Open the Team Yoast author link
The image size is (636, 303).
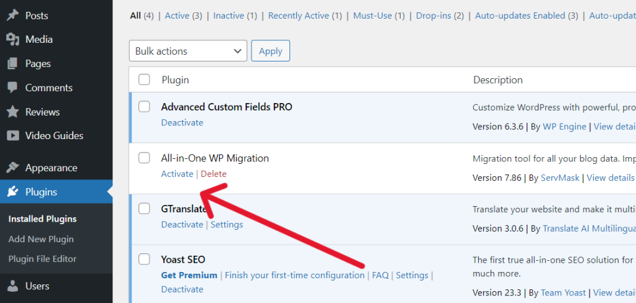[564, 293]
